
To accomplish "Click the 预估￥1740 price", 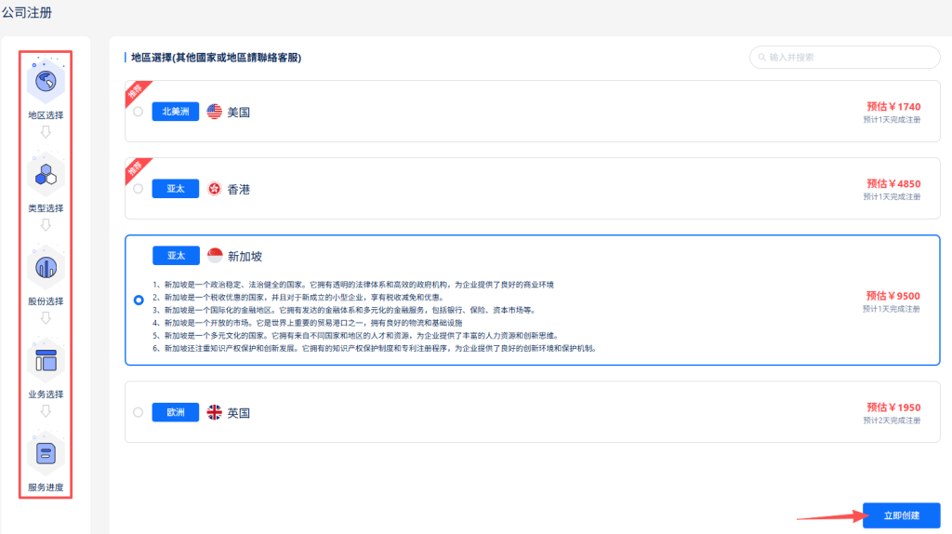I will [x=893, y=107].
